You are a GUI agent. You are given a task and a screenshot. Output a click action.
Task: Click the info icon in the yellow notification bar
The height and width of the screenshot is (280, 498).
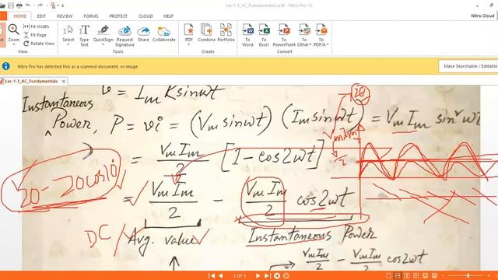pyautogui.click(x=5, y=66)
